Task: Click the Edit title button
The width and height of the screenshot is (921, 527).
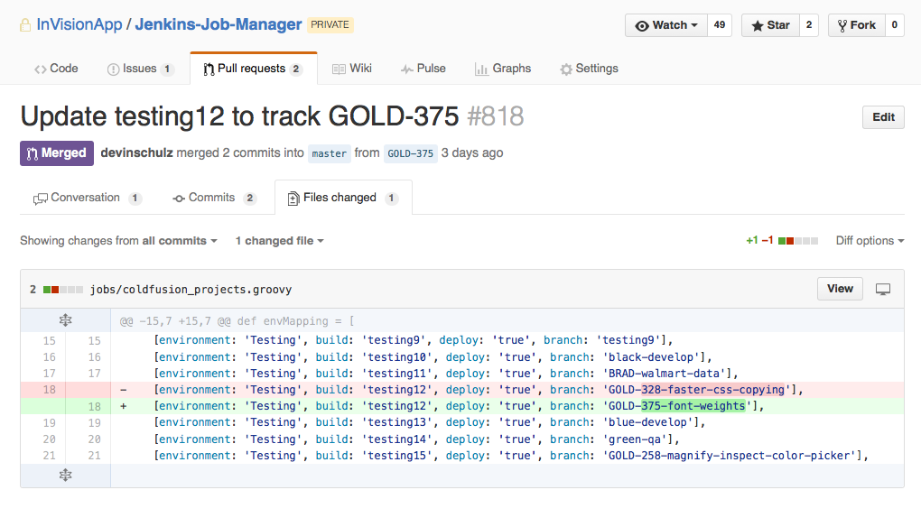Action: (883, 117)
